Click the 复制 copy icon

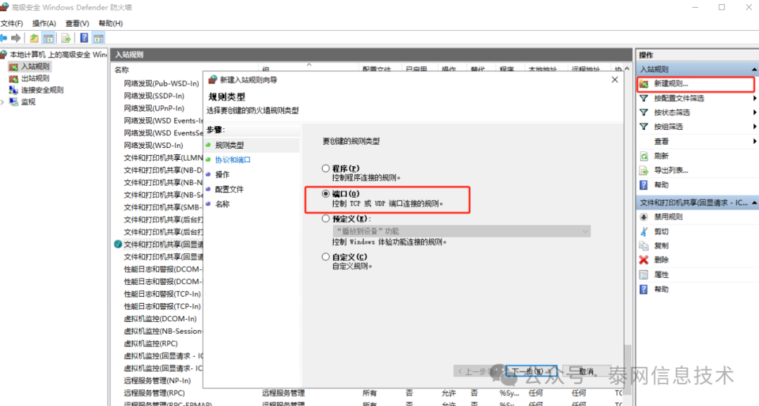(644, 245)
